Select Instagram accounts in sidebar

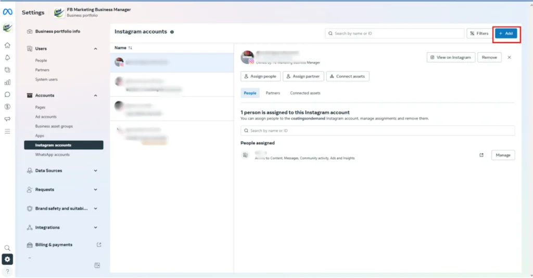[x=64, y=145]
